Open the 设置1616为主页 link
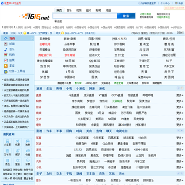Viewport: 185px width, 185px height. click(x=12, y=3)
